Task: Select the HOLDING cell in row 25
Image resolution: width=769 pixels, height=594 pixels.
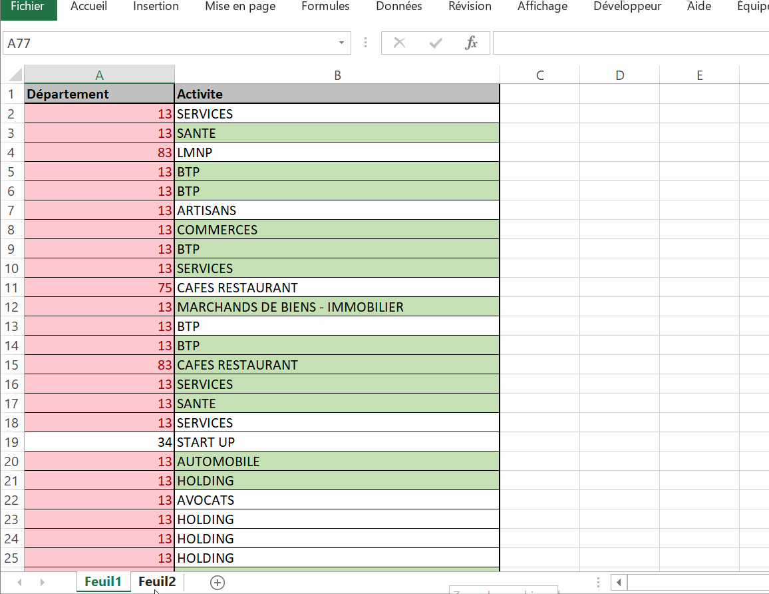Action: tap(337, 558)
